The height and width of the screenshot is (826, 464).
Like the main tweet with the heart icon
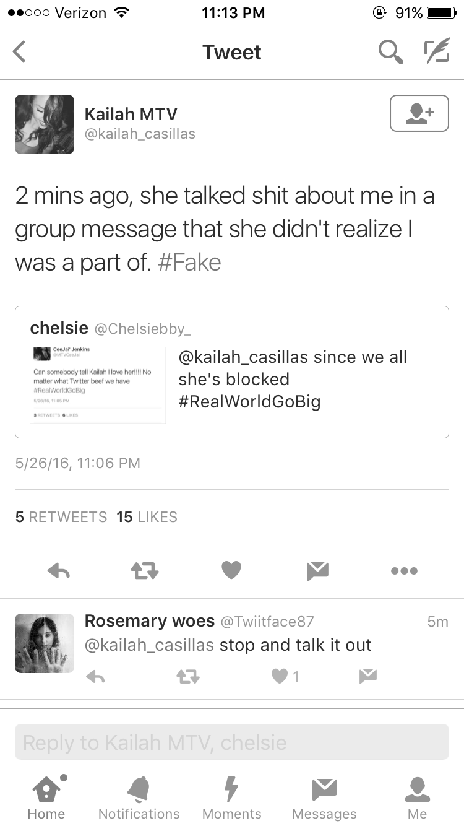coord(231,570)
